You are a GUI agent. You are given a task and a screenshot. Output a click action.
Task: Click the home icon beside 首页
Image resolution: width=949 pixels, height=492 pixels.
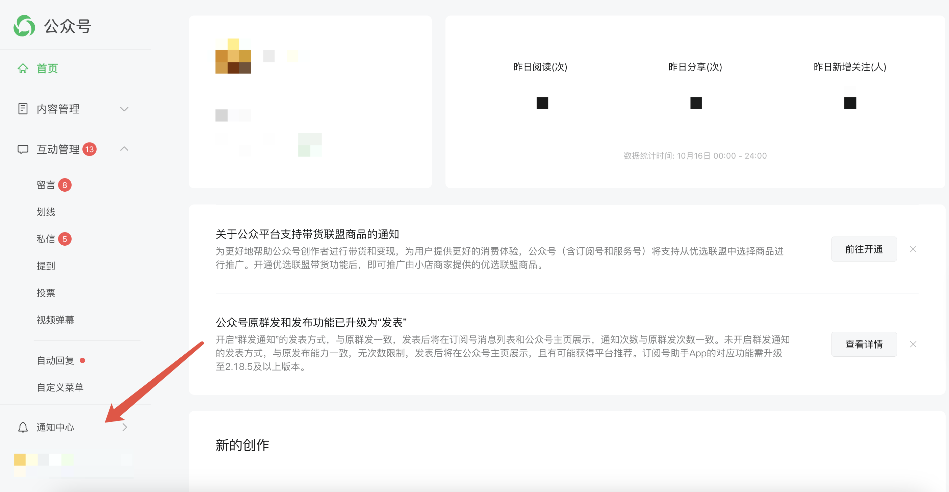(23, 69)
